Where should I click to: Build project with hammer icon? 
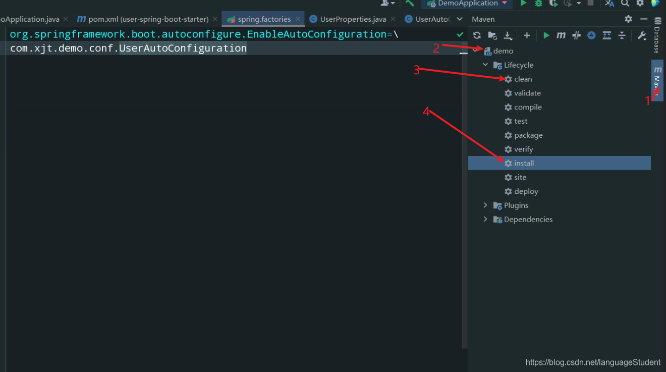coord(410,4)
